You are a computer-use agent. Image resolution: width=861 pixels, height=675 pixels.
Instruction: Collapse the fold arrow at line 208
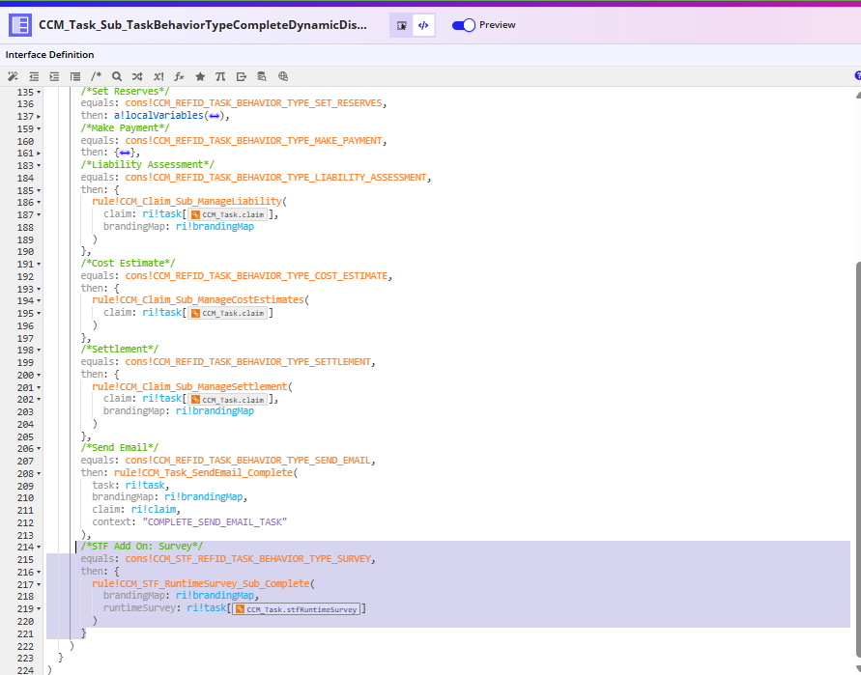[39, 473]
